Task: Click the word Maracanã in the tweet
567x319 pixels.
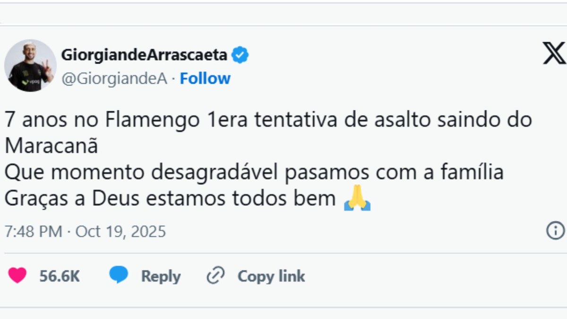Action: [x=52, y=146]
